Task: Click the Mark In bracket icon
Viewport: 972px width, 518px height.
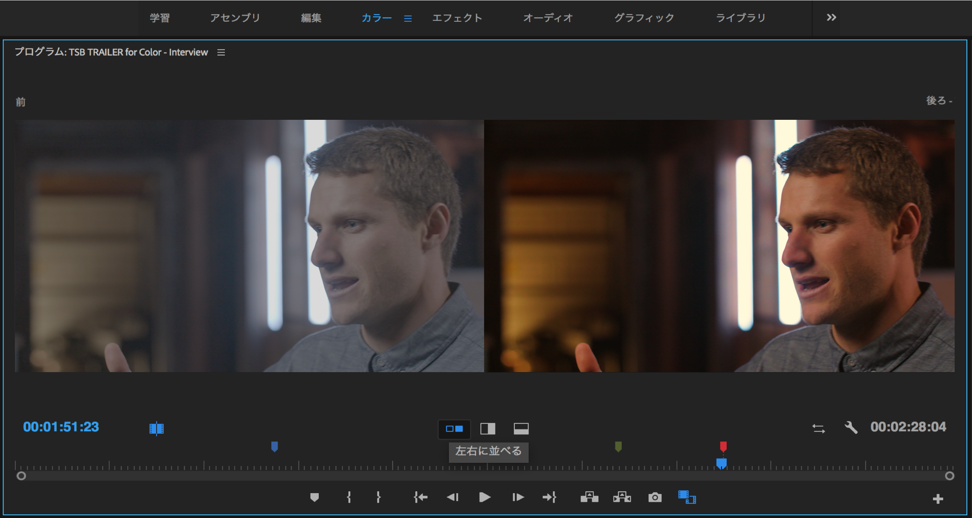Action: [x=349, y=498]
